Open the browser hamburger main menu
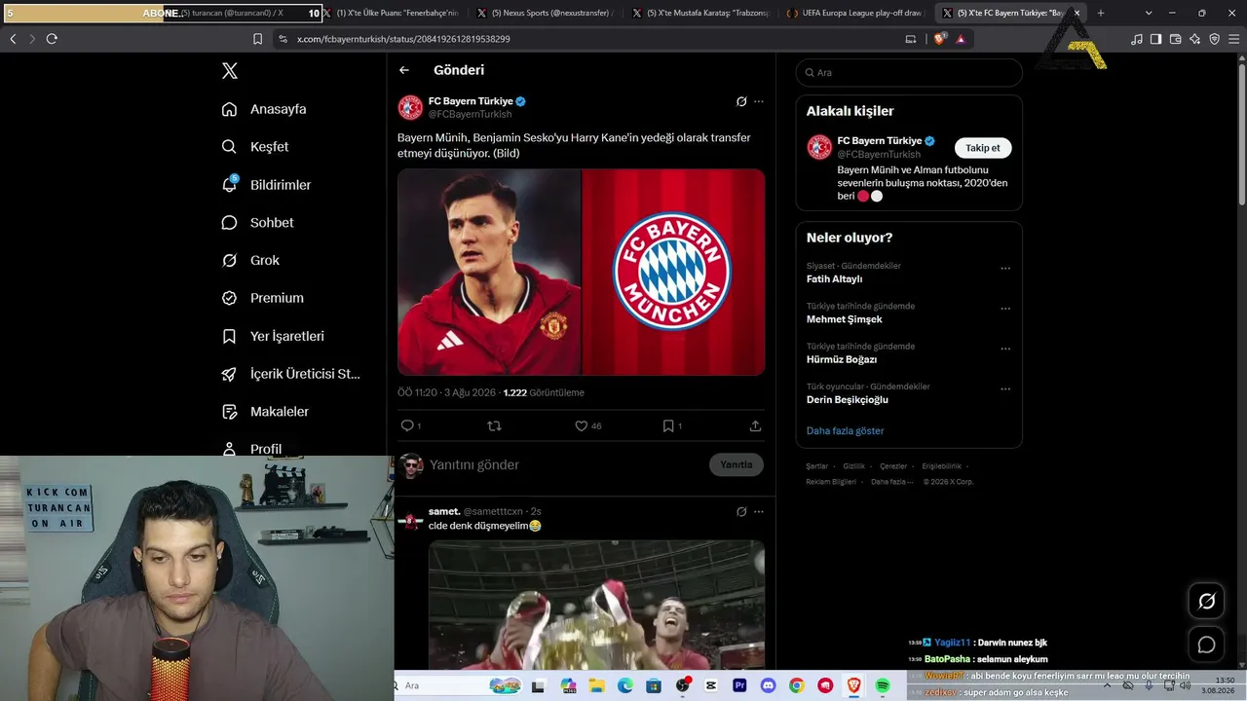 click(x=1233, y=39)
